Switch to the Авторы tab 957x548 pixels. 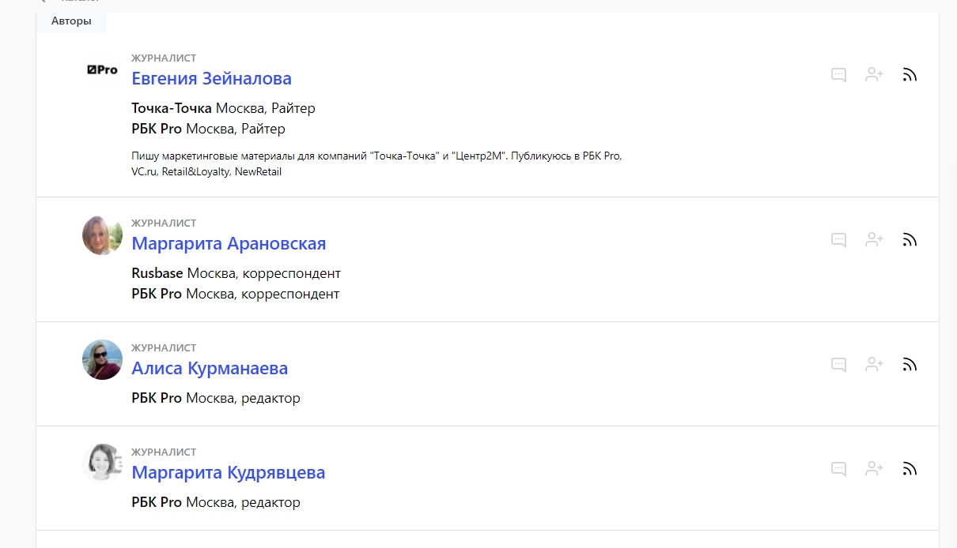click(71, 21)
